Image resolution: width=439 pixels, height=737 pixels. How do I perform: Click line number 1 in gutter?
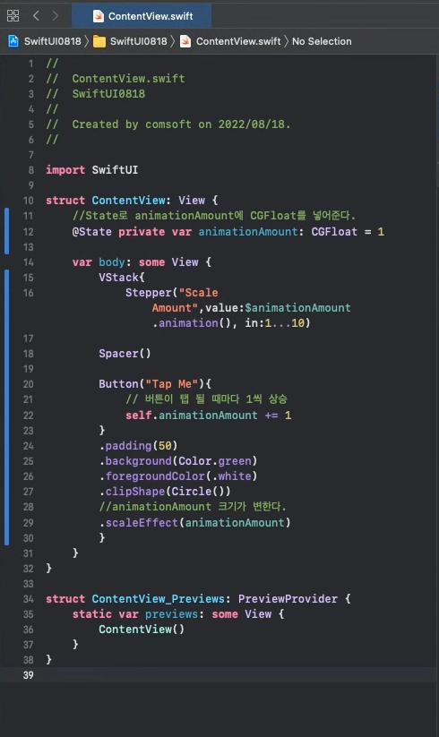(30, 64)
